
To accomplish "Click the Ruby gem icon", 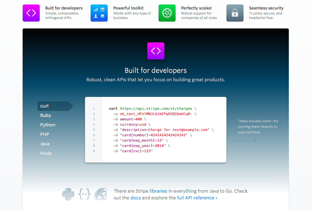I will point(100,194).
